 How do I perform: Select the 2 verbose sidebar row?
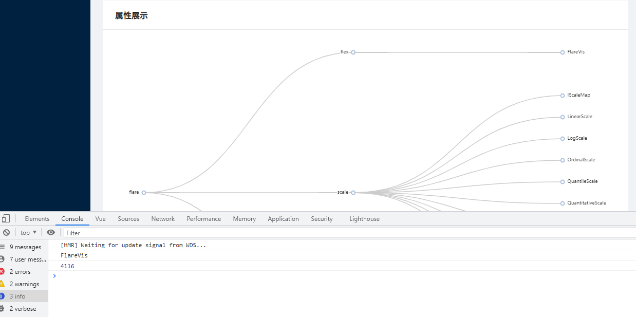[x=24, y=309]
